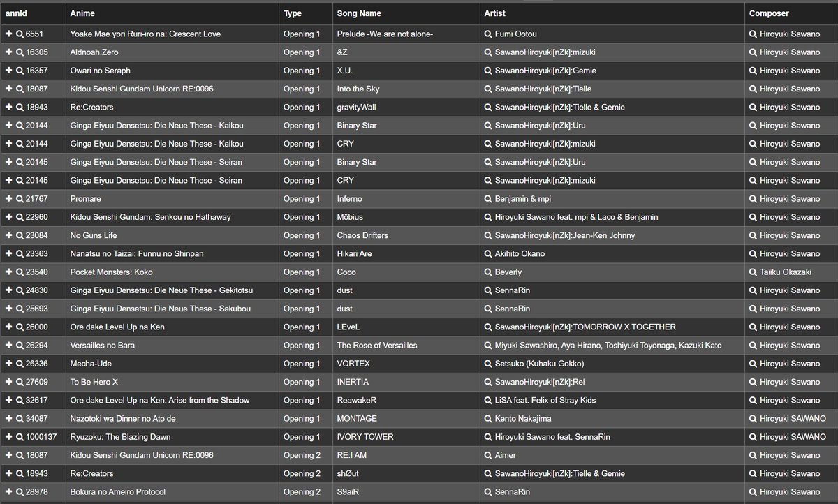The image size is (838, 504).
Task: Click the magnifier icon next to annId 22960
Action: pos(20,217)
